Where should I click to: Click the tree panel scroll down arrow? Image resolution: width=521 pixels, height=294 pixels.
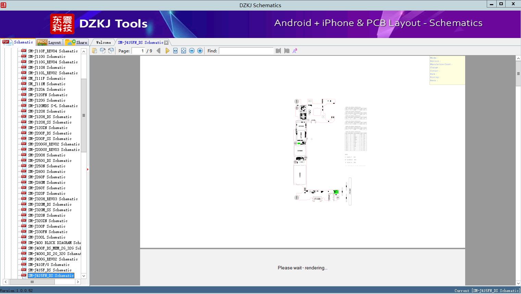click(84, 276)
